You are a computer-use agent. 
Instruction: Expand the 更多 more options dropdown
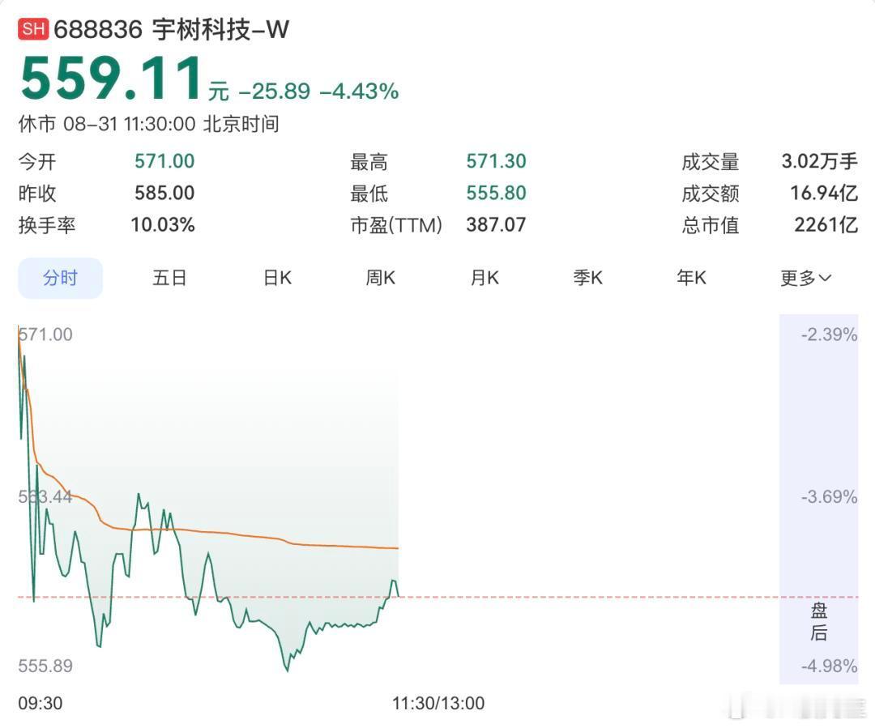coord(806,278)
